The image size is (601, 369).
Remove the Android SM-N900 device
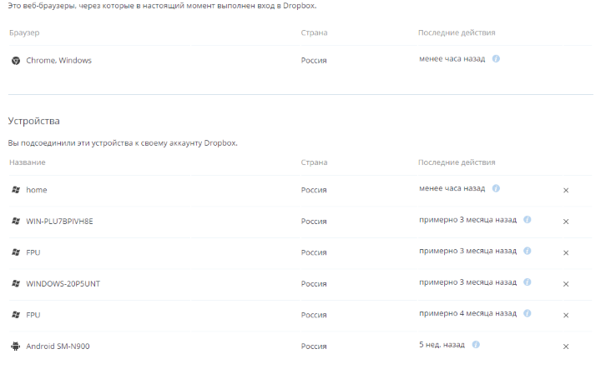point(566,347)
